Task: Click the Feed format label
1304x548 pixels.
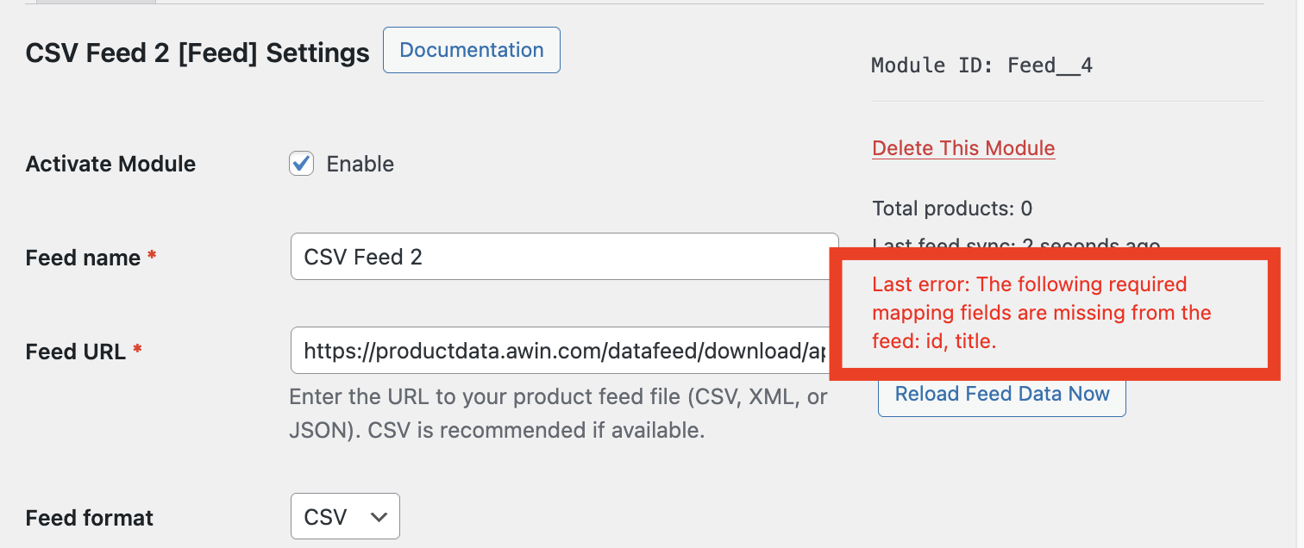Action: point(90,518)
